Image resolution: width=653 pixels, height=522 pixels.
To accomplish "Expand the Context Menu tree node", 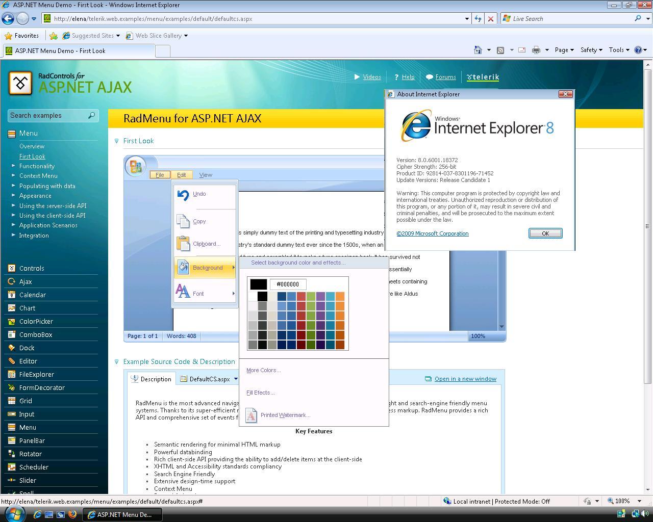I will [13, 175].
